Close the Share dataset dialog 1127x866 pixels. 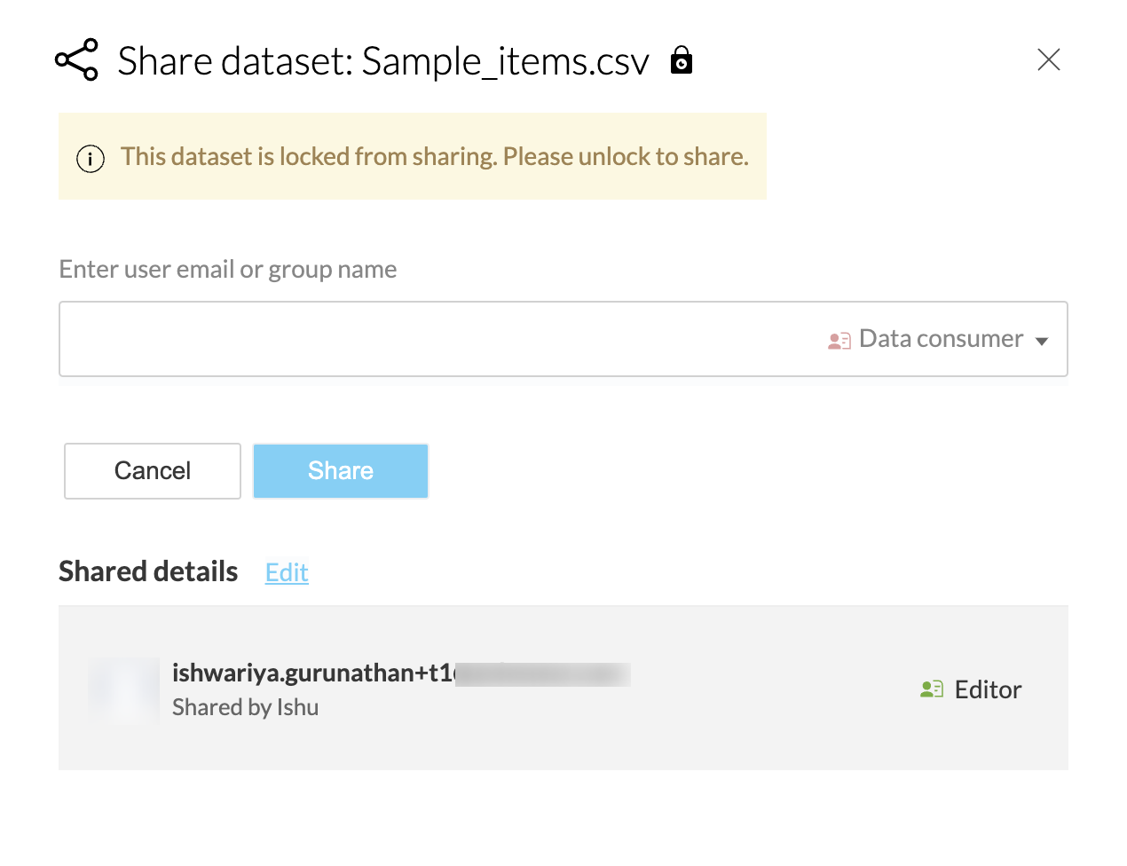click(x=1049, y=60)
